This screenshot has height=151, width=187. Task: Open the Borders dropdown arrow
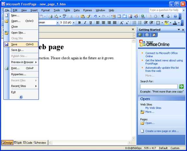pos(162,22)
